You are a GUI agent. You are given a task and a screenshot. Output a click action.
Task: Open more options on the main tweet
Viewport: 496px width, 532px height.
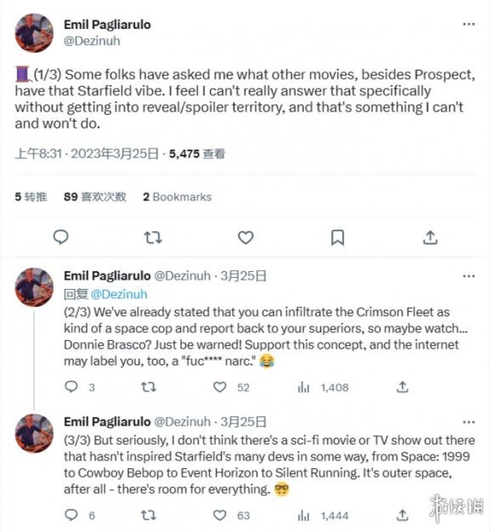click(x=469, y=24)
